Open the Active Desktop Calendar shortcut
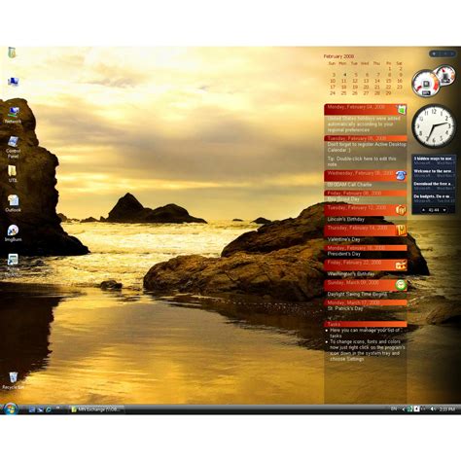The width and height of the screenshot is (461, 461). click(x=13, y=265)
